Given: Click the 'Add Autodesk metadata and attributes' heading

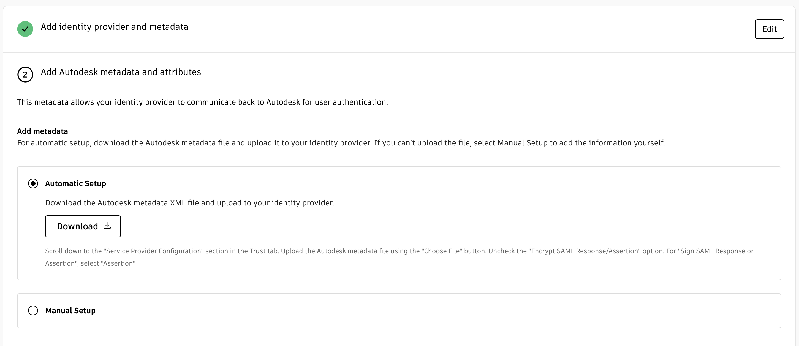Looking at the screenshot, I should tap(121, 72).
